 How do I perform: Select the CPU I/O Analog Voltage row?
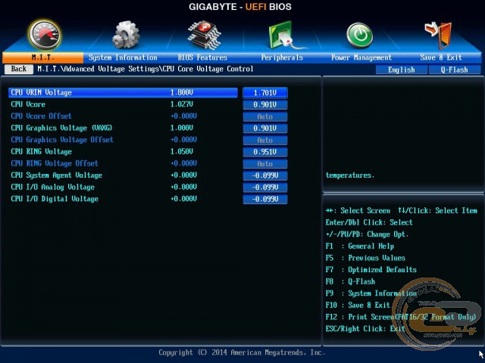point(123,187)
